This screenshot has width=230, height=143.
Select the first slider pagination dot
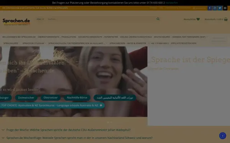108,122
